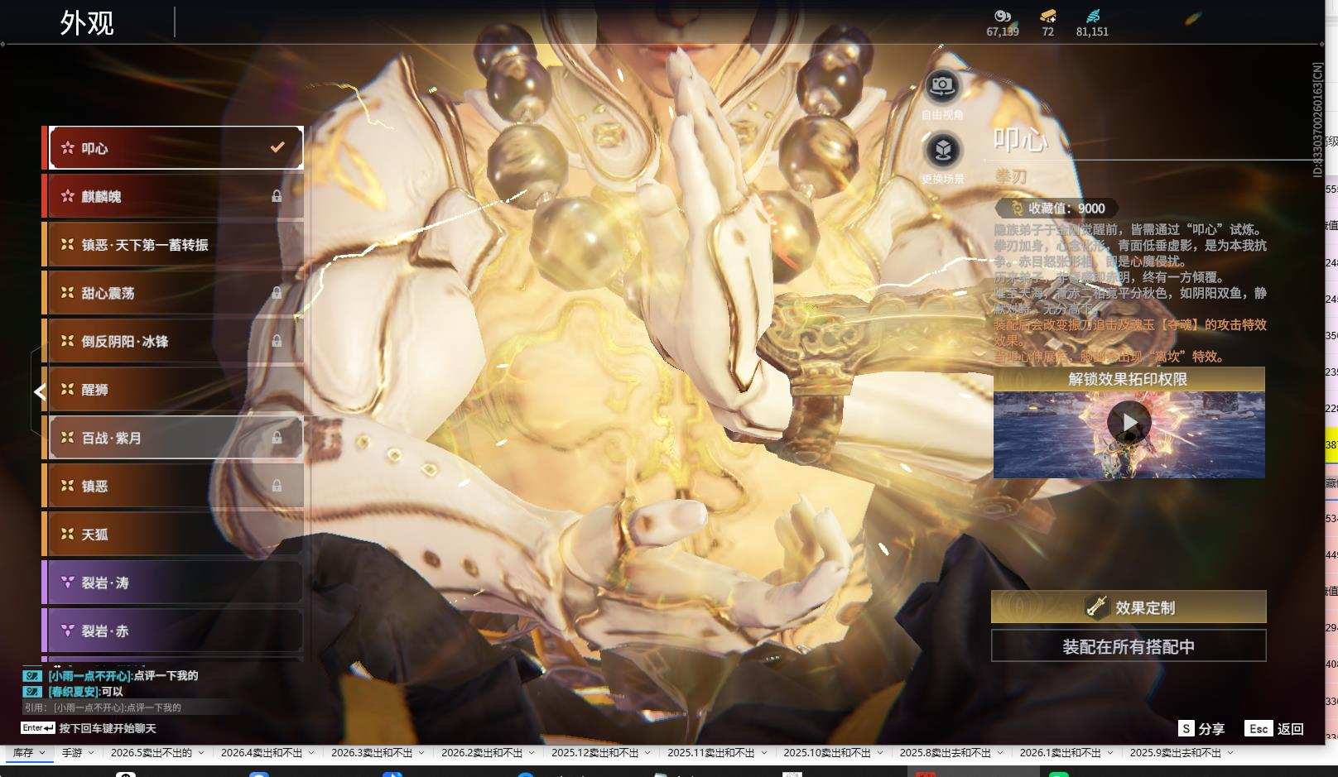The height and width of the screenshot is (777, 1338).
Task: Click the lock icon on 倒反阴阳·冰锋
Action: click(x=277, y=341)
